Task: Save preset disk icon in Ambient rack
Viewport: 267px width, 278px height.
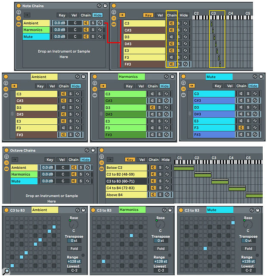Action: click(x=84, y=76)
